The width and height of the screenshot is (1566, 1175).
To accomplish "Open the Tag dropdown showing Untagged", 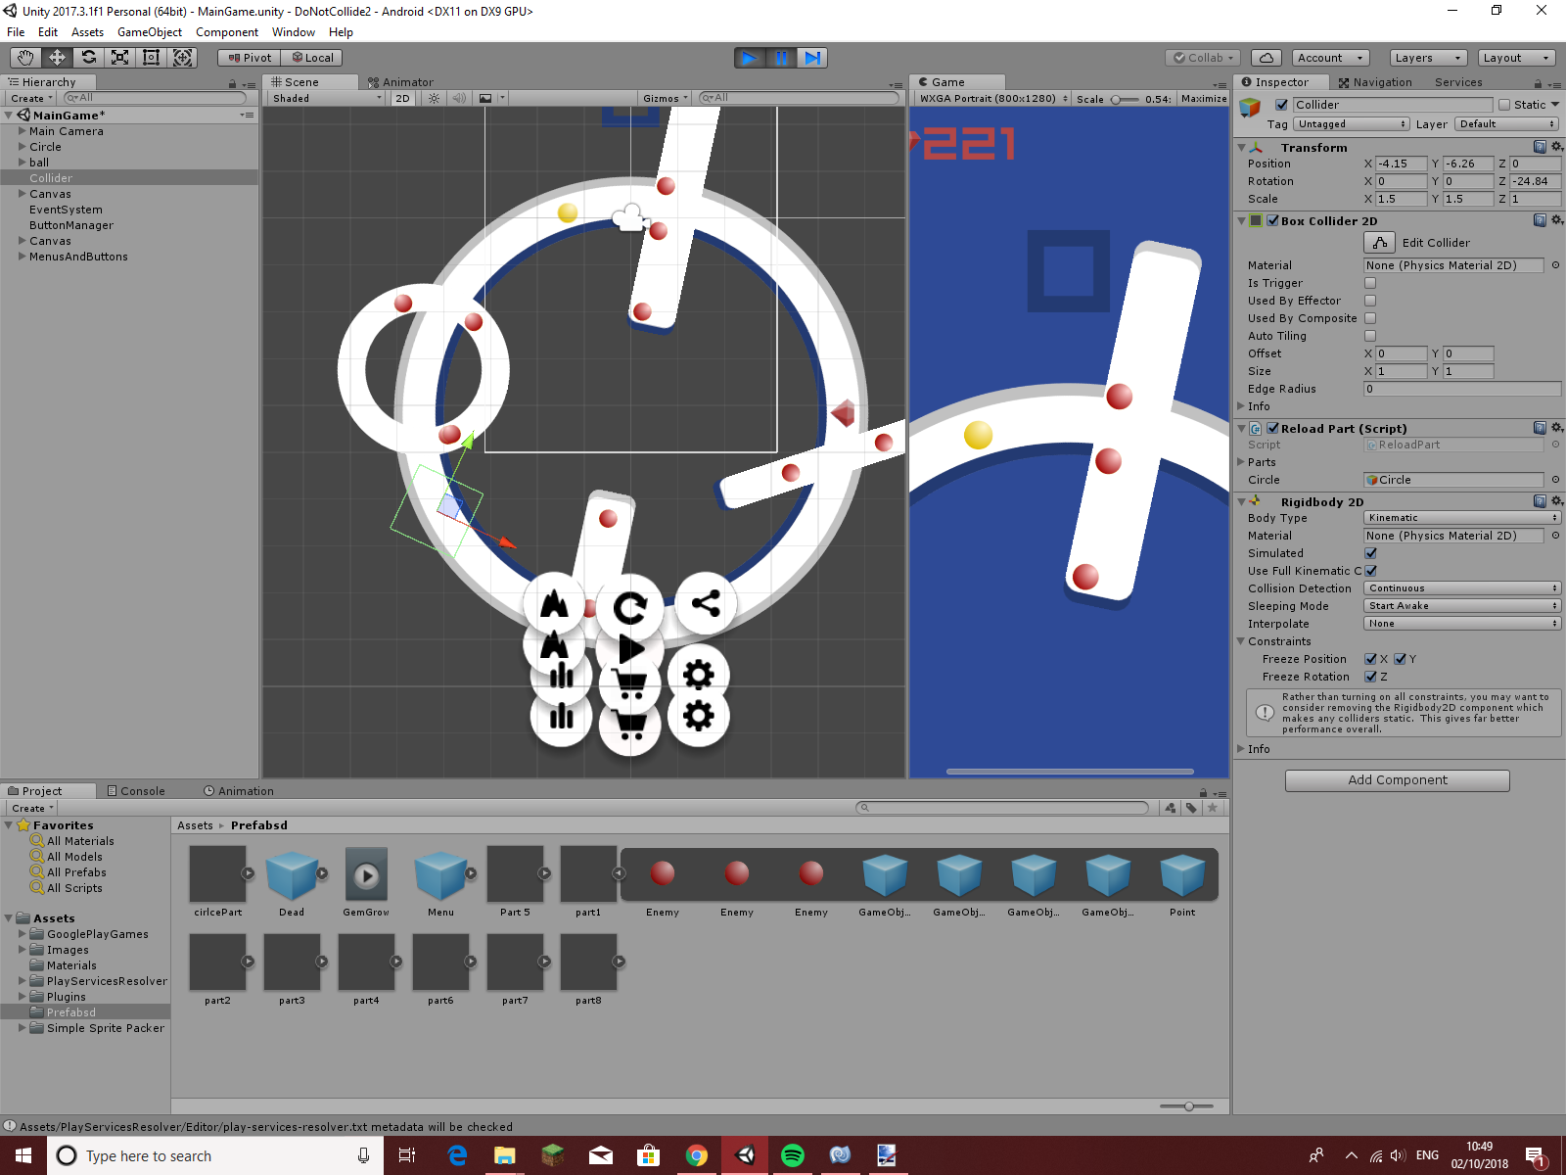I will (x=1352, y=124).
